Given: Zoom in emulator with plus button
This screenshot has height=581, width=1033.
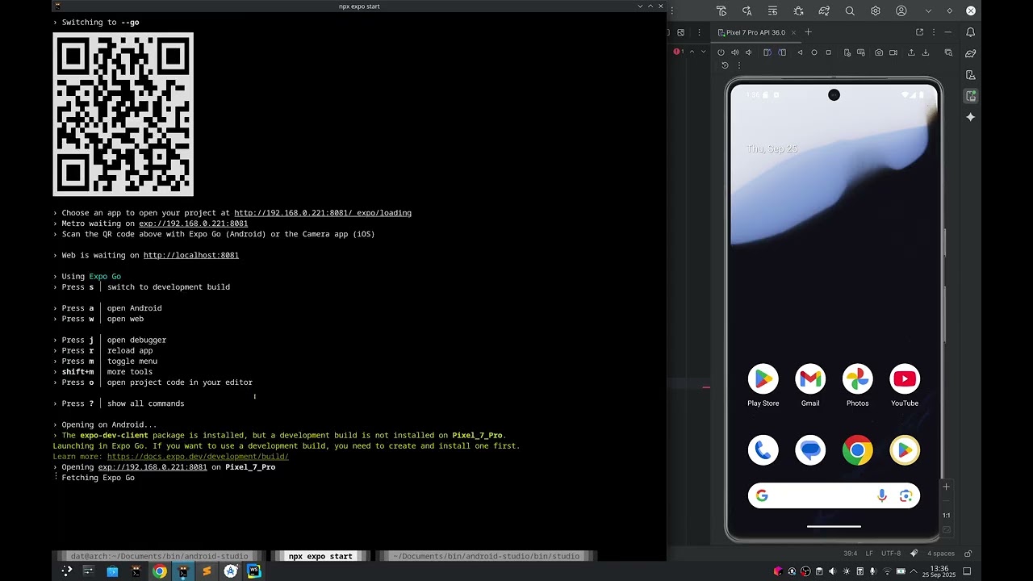Looking at the screenshot, I should (947, 487).
